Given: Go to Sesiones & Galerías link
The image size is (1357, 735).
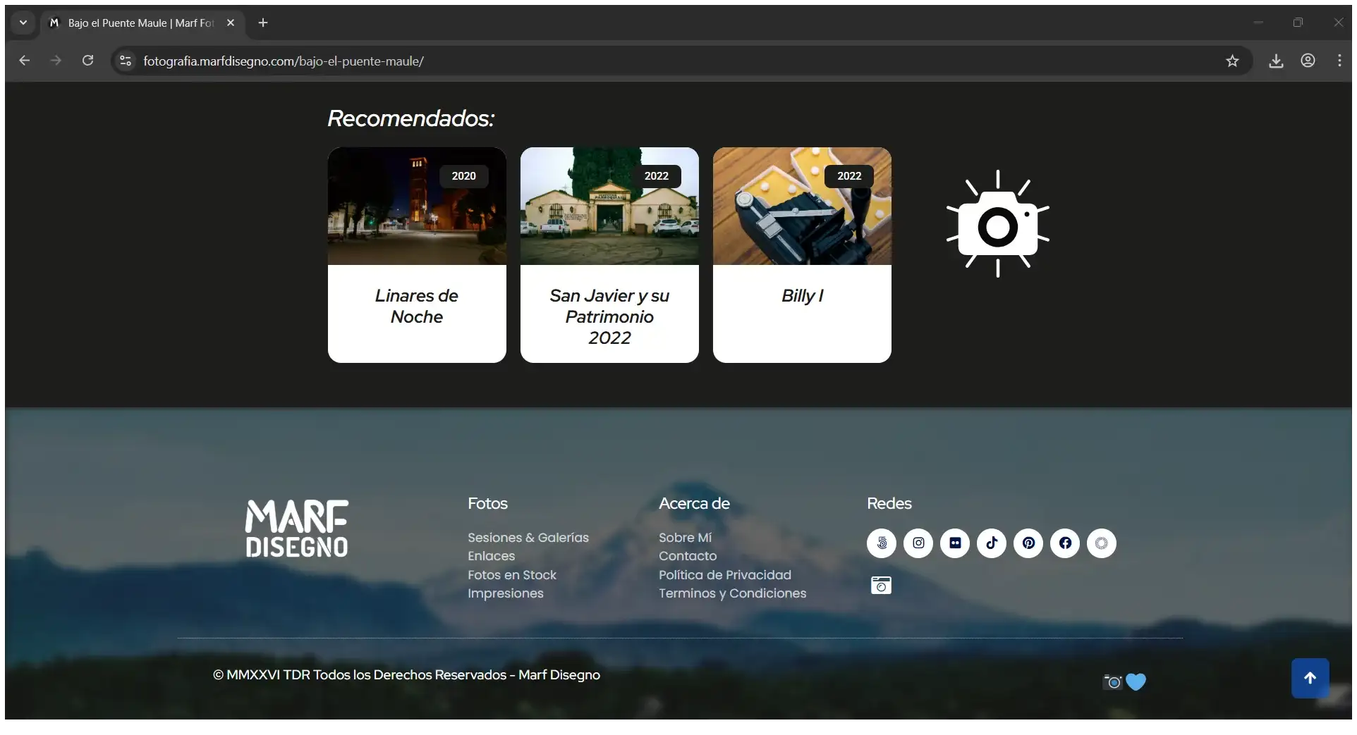Looking at the screenshot, I should 528,538.
